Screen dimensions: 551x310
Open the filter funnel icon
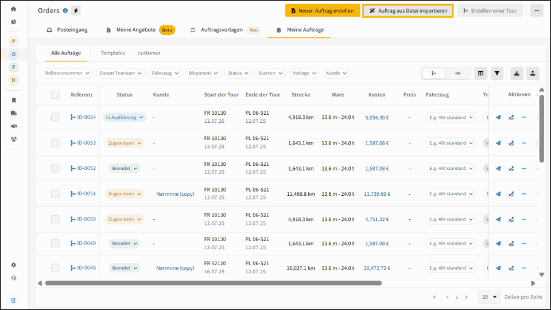pos(497,73)
